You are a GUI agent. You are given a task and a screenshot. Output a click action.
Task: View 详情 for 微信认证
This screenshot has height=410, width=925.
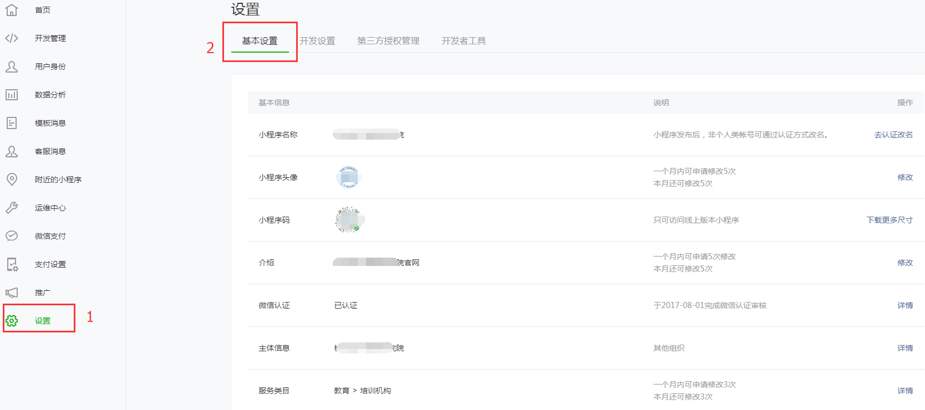point(905,305)
